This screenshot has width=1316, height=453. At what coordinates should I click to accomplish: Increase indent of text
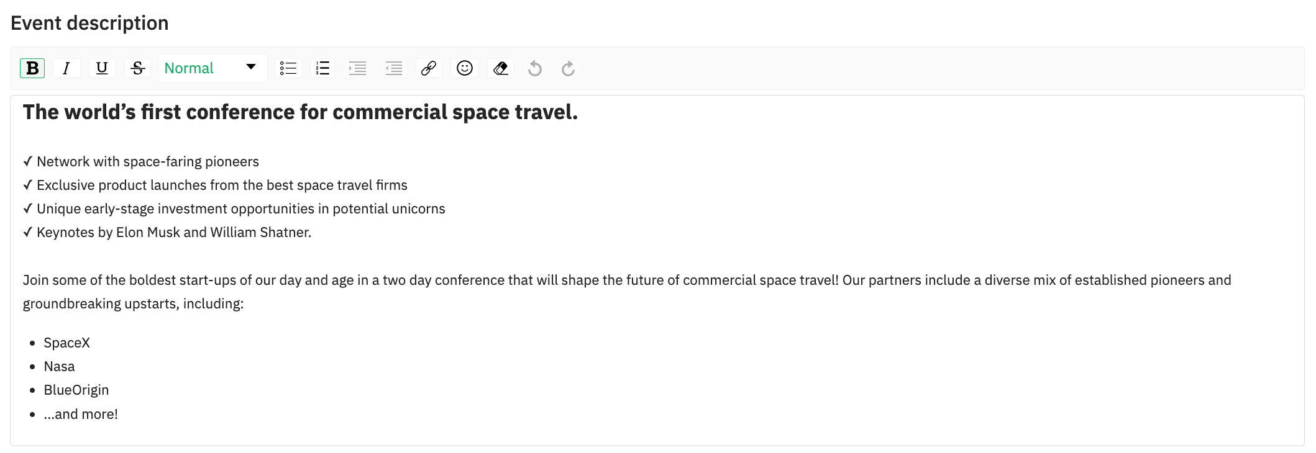(357, 68)
